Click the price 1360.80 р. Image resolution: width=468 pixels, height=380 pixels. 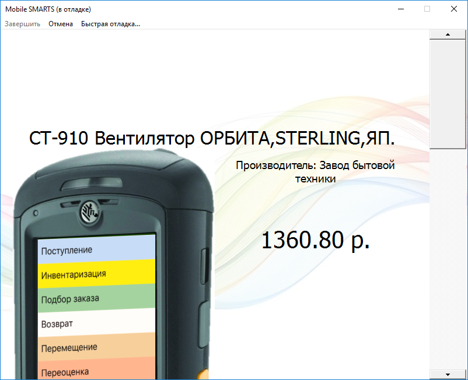316,240
